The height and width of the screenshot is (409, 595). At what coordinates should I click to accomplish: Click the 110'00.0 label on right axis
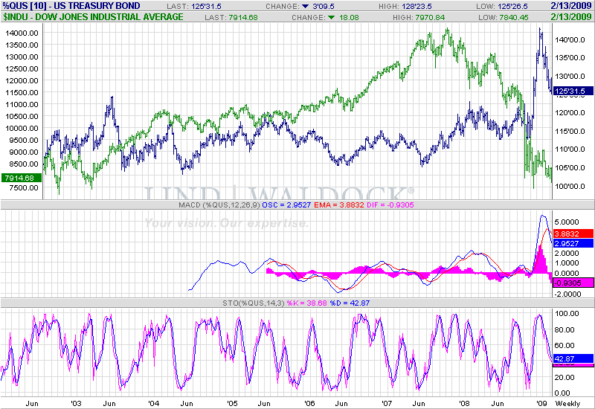(570, 149)
